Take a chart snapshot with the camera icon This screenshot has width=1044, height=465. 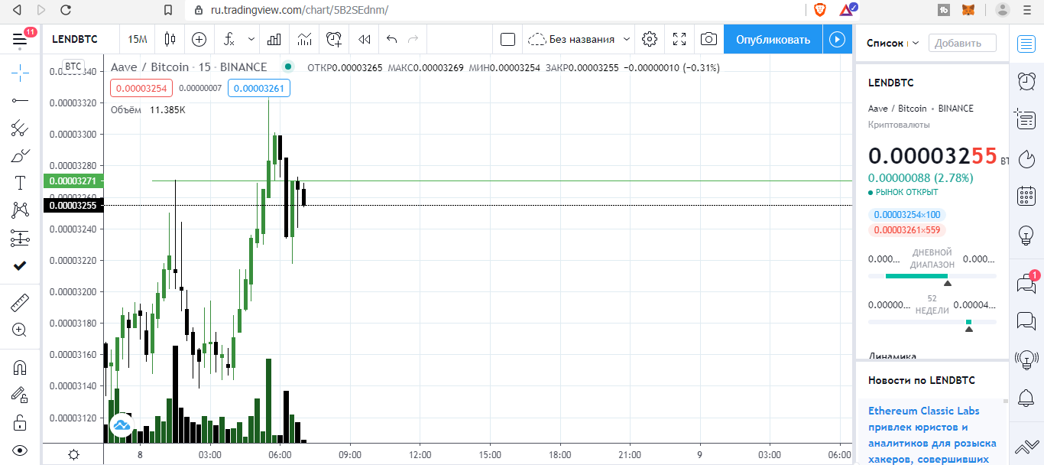(x=709, y=39)
